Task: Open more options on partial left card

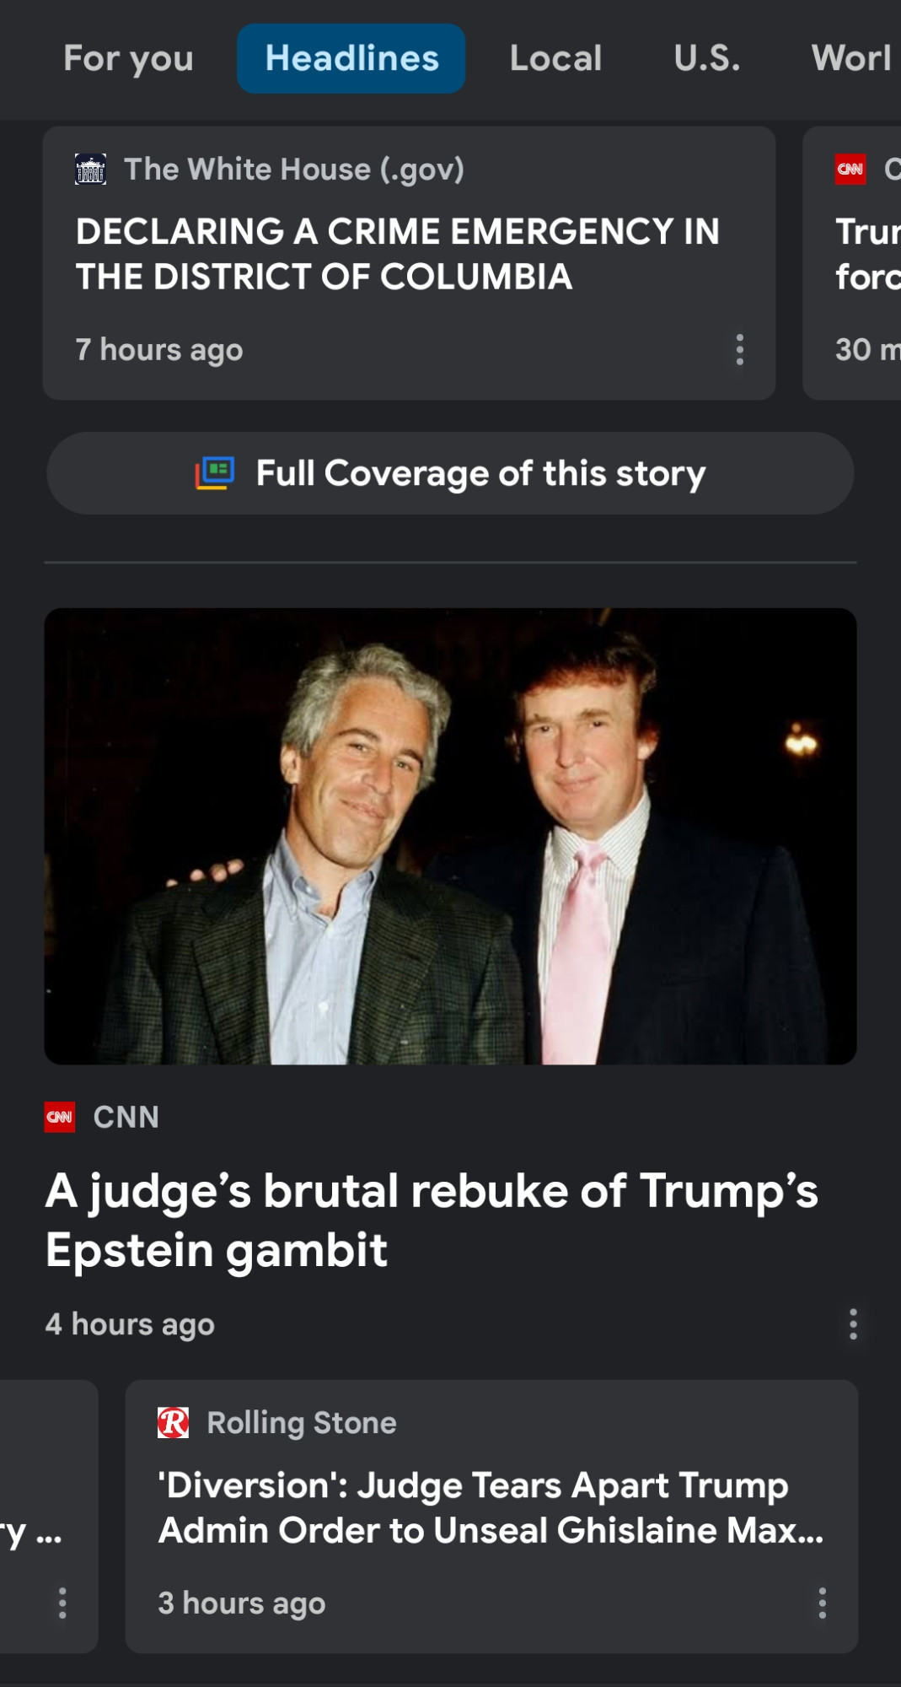Action: [x=62, y=1603]
